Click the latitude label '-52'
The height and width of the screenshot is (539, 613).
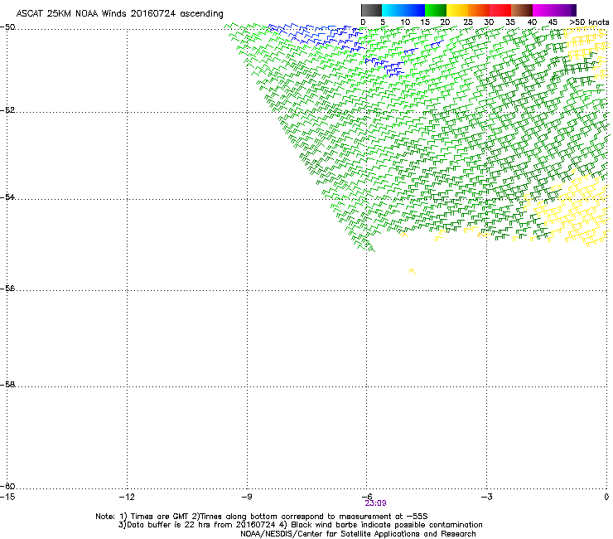click(x=7, y=110)
